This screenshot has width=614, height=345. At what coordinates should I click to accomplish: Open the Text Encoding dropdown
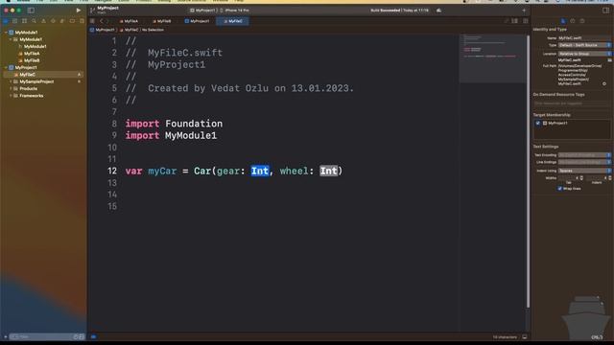(584, 155)
